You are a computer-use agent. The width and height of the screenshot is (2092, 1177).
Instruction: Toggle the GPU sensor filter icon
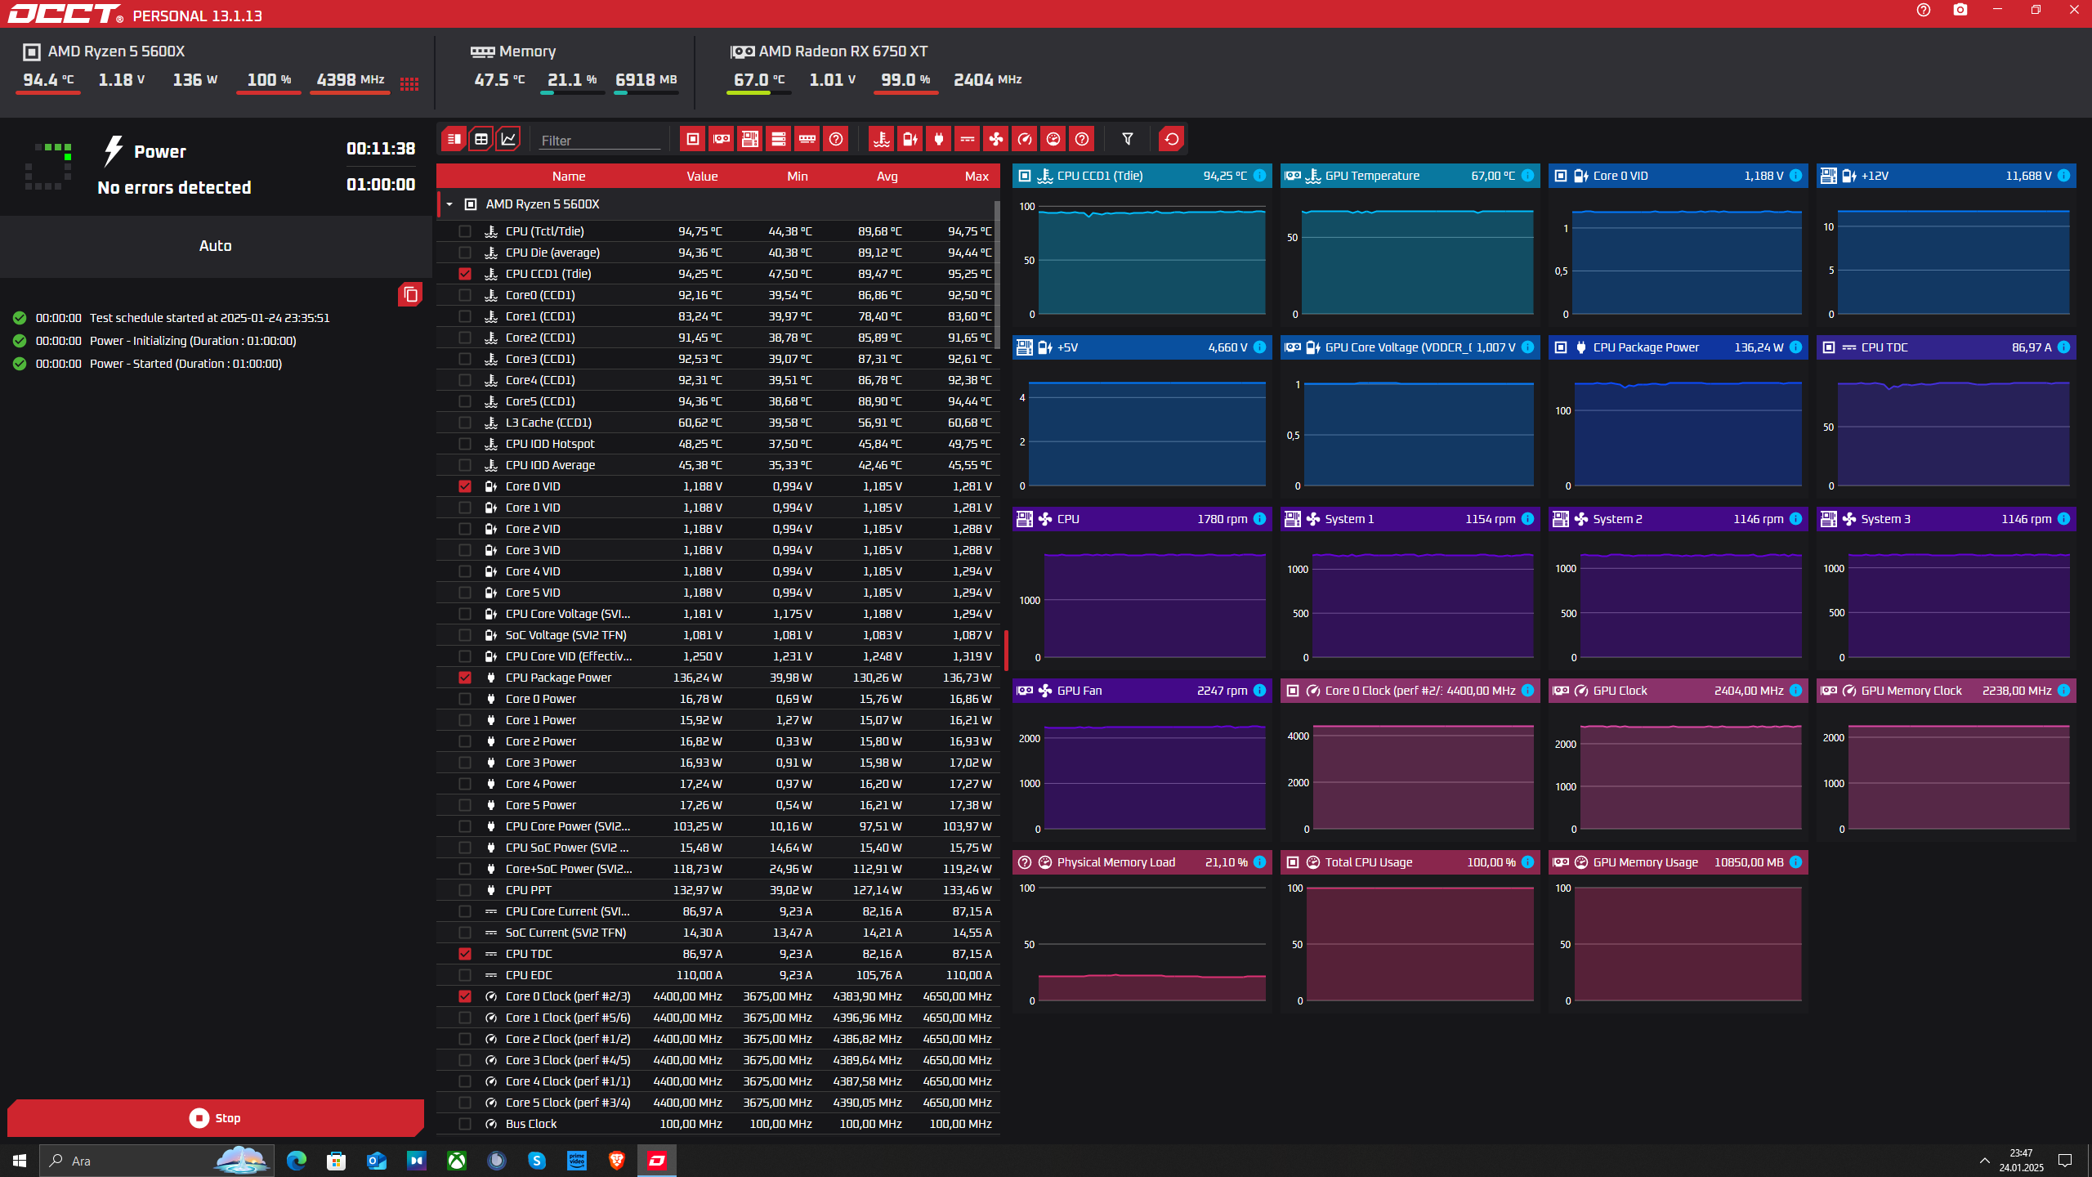pos(721,139)
